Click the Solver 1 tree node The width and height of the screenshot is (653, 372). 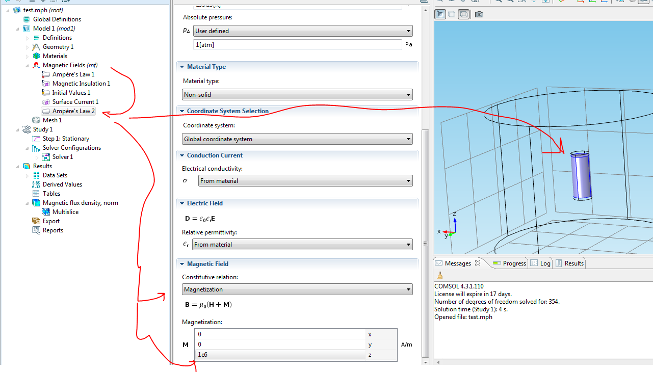(x=63, y=157)
